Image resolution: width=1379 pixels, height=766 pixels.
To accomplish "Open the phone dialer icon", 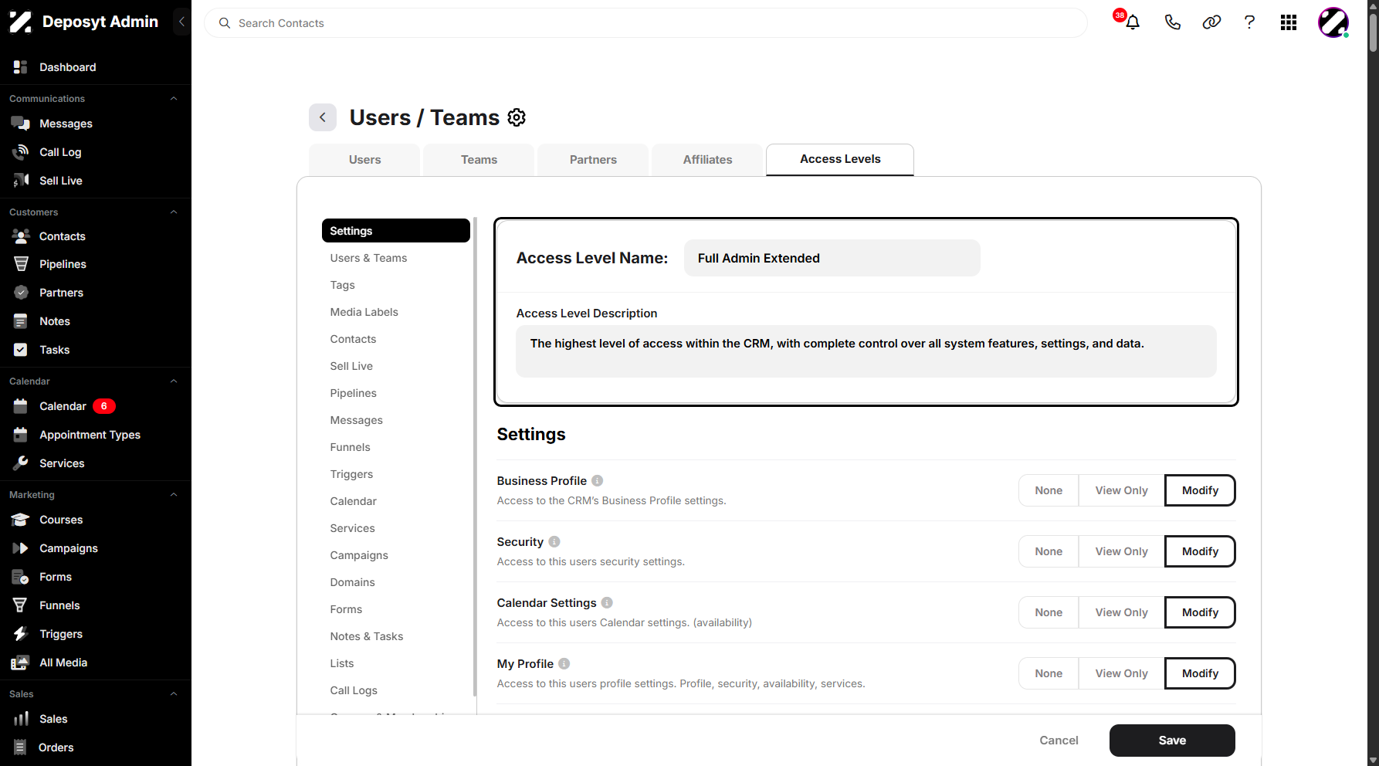I will 1172,22.
